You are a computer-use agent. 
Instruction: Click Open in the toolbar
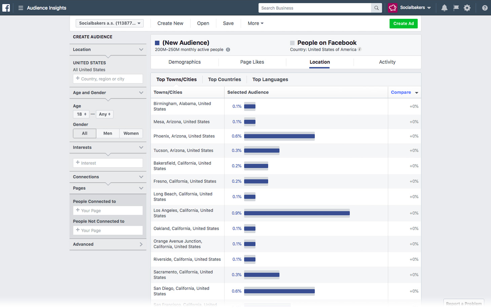pos(203,23)
